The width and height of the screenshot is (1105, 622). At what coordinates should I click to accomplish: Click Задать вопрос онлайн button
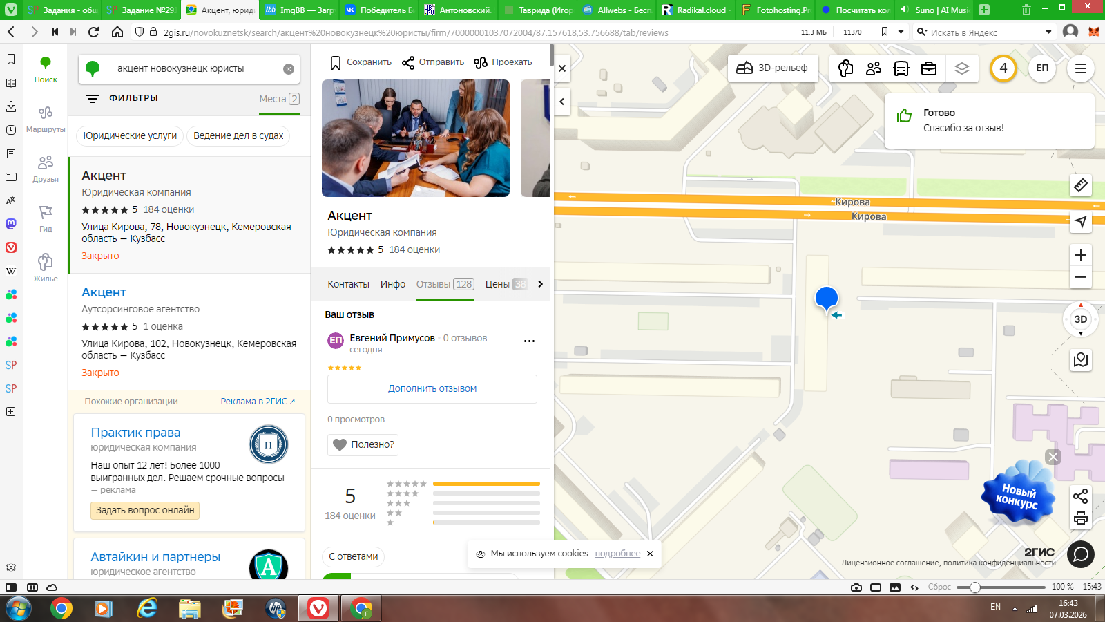pos(145,511)
